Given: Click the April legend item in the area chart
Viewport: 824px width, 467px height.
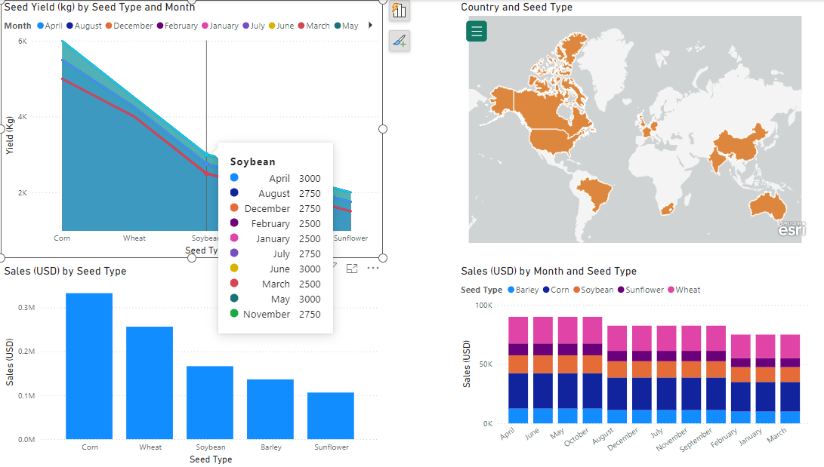Looking at the screenshot, I should coord(49,26).
